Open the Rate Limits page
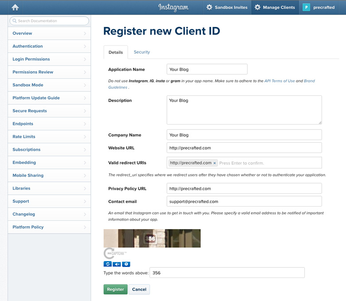 click(49, 137)
